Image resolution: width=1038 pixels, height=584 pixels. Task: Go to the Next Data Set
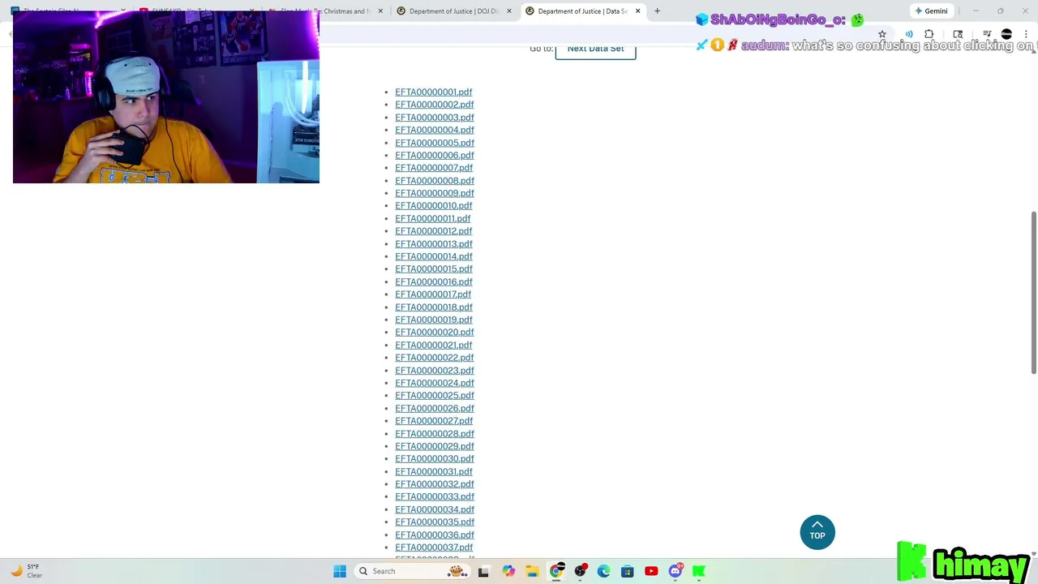point(595,49)
